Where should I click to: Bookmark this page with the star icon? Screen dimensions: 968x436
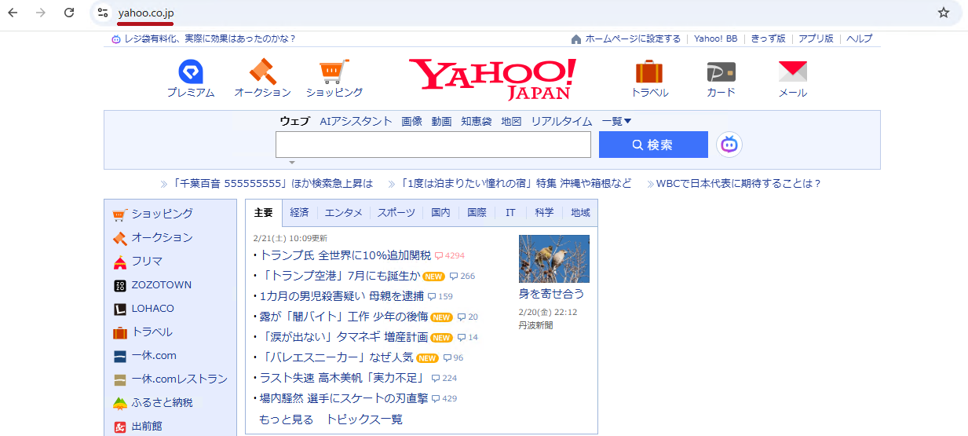pyautogui.click(x=944, y=13)
